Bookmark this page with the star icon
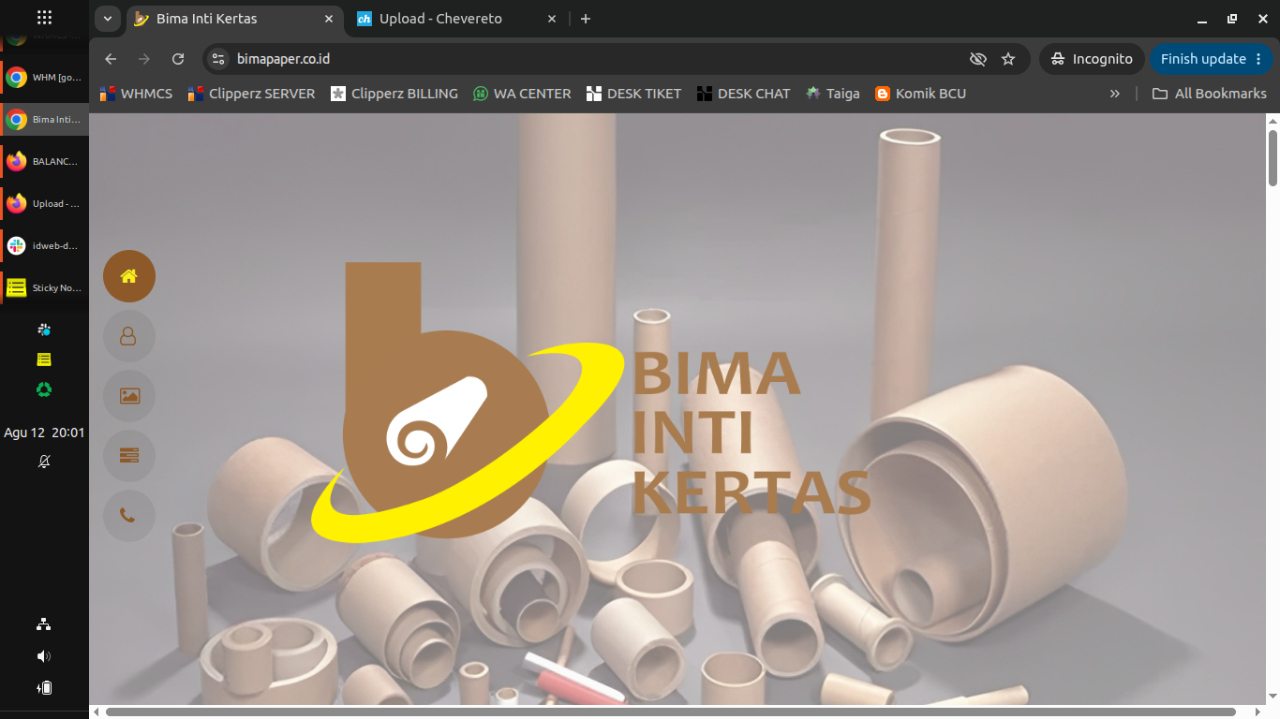This screenshot has height=719, width=1280. click(x=1008, y=59)
